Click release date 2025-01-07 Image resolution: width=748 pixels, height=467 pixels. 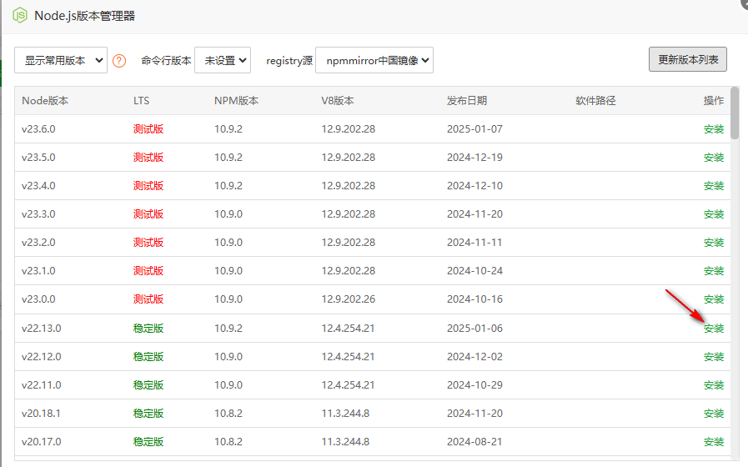click(474, 128)
